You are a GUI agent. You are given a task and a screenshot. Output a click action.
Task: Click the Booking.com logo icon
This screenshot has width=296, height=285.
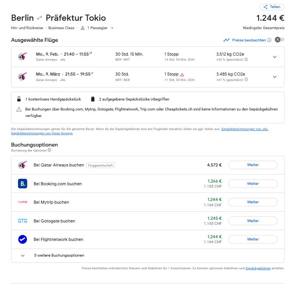[x=23, y=184]
